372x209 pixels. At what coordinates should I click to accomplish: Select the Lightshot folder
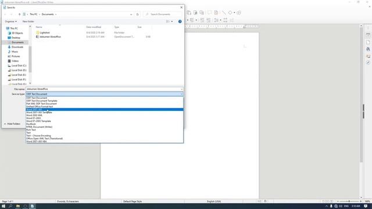[45, 33]
